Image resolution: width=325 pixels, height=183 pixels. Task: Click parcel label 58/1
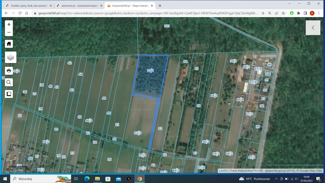tap(214, 96)
